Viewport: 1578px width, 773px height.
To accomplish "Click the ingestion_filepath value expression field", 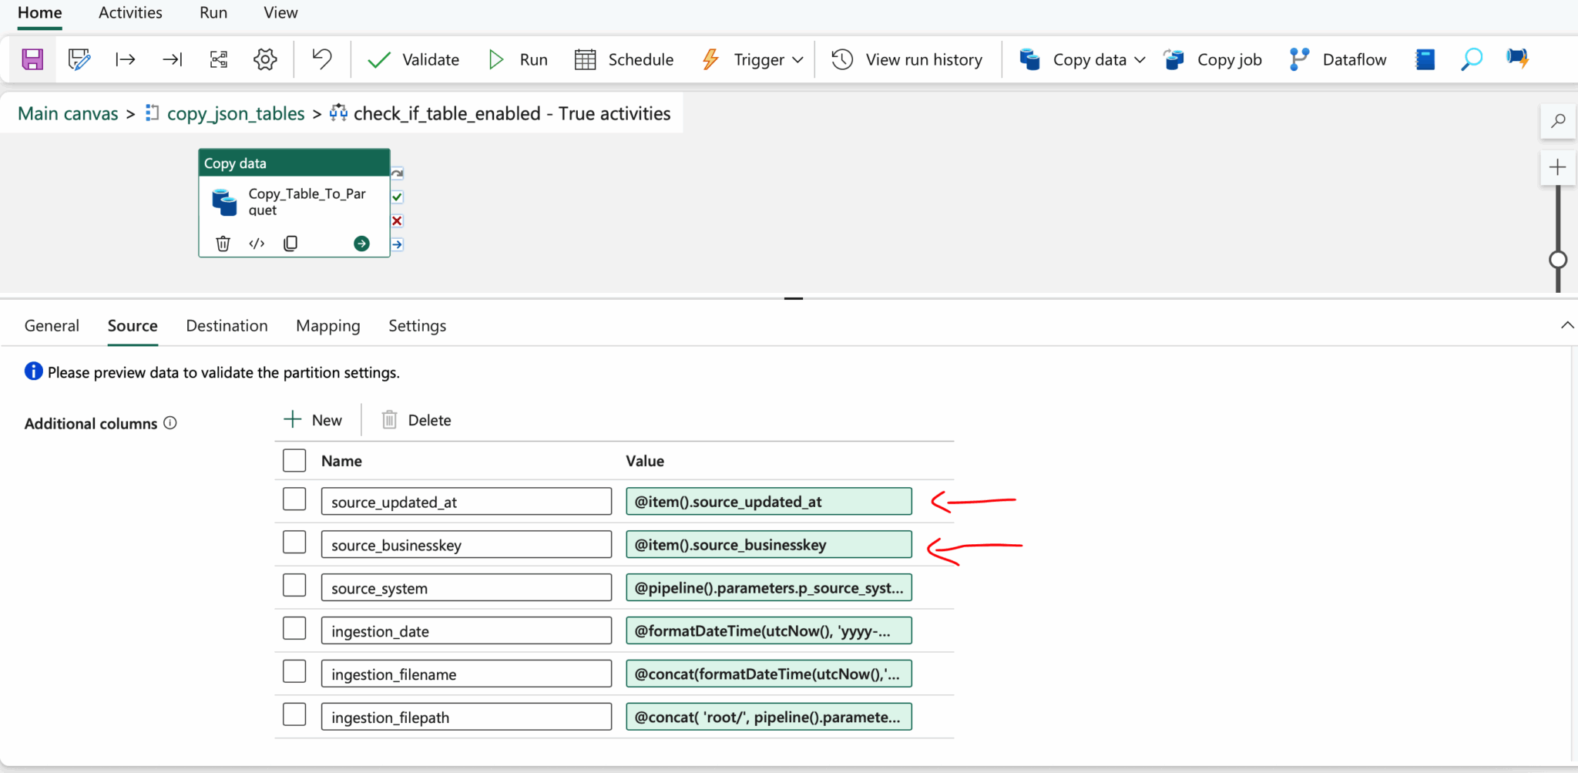I will pos(769,717).
